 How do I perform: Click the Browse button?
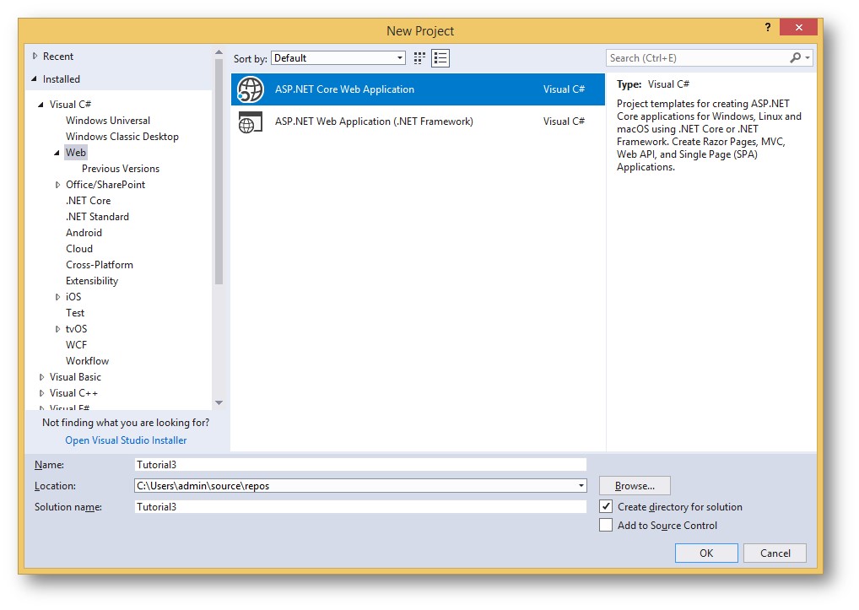pos(634,485)
